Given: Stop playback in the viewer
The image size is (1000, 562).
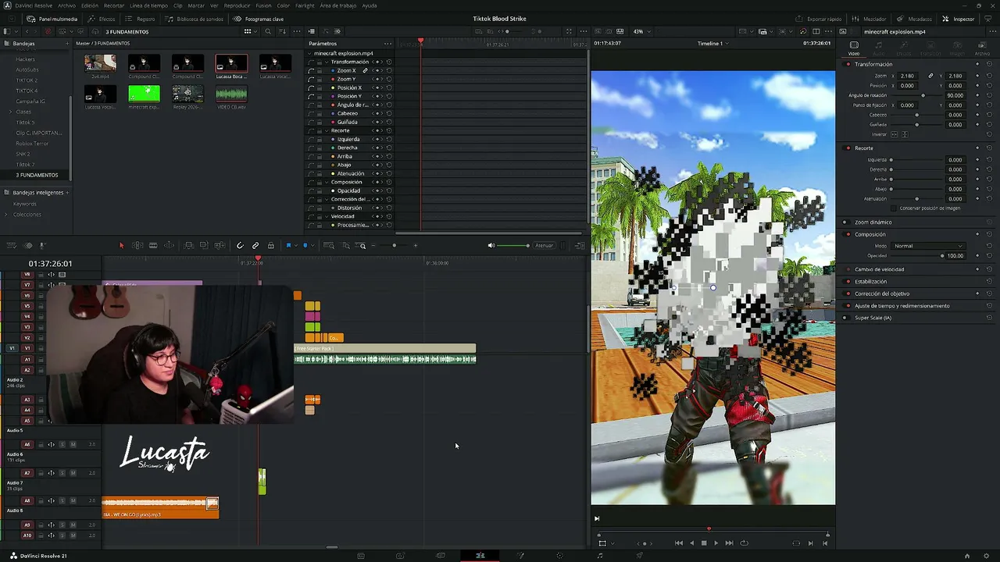Looking at the screenshot, I should pos(704,543).
